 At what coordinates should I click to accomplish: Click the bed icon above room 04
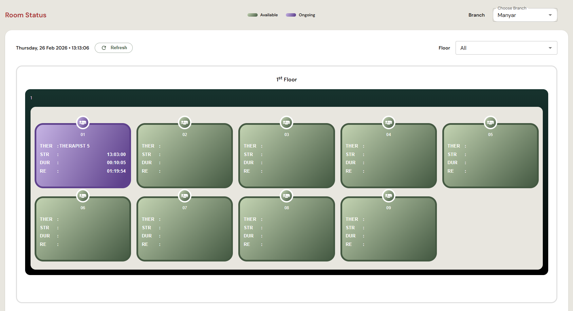pos(389,122)
